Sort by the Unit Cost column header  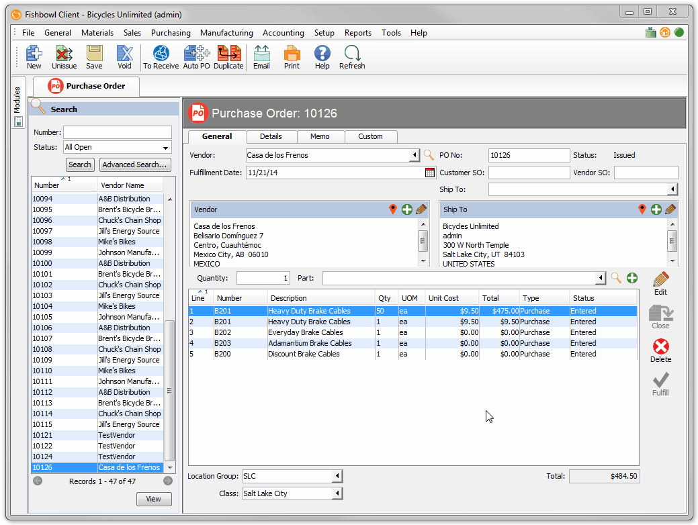click(x=452, y=298)
